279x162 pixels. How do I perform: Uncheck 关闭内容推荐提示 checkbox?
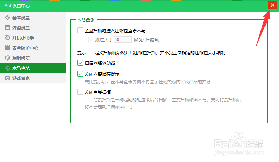[80, 74]
